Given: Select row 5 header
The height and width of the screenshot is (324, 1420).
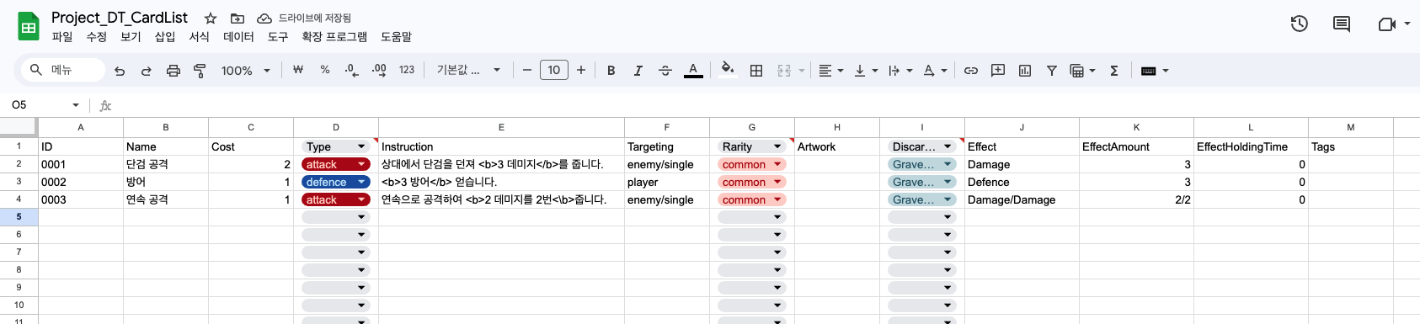Looking at the screenshot, I should (x=19, y=217).
